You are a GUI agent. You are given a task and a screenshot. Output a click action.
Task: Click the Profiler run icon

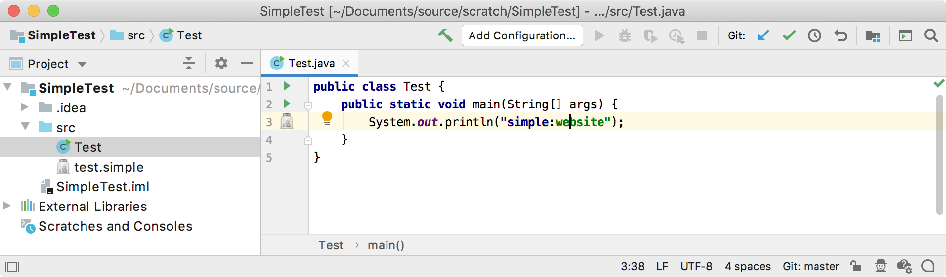click(x=676, y=36)
